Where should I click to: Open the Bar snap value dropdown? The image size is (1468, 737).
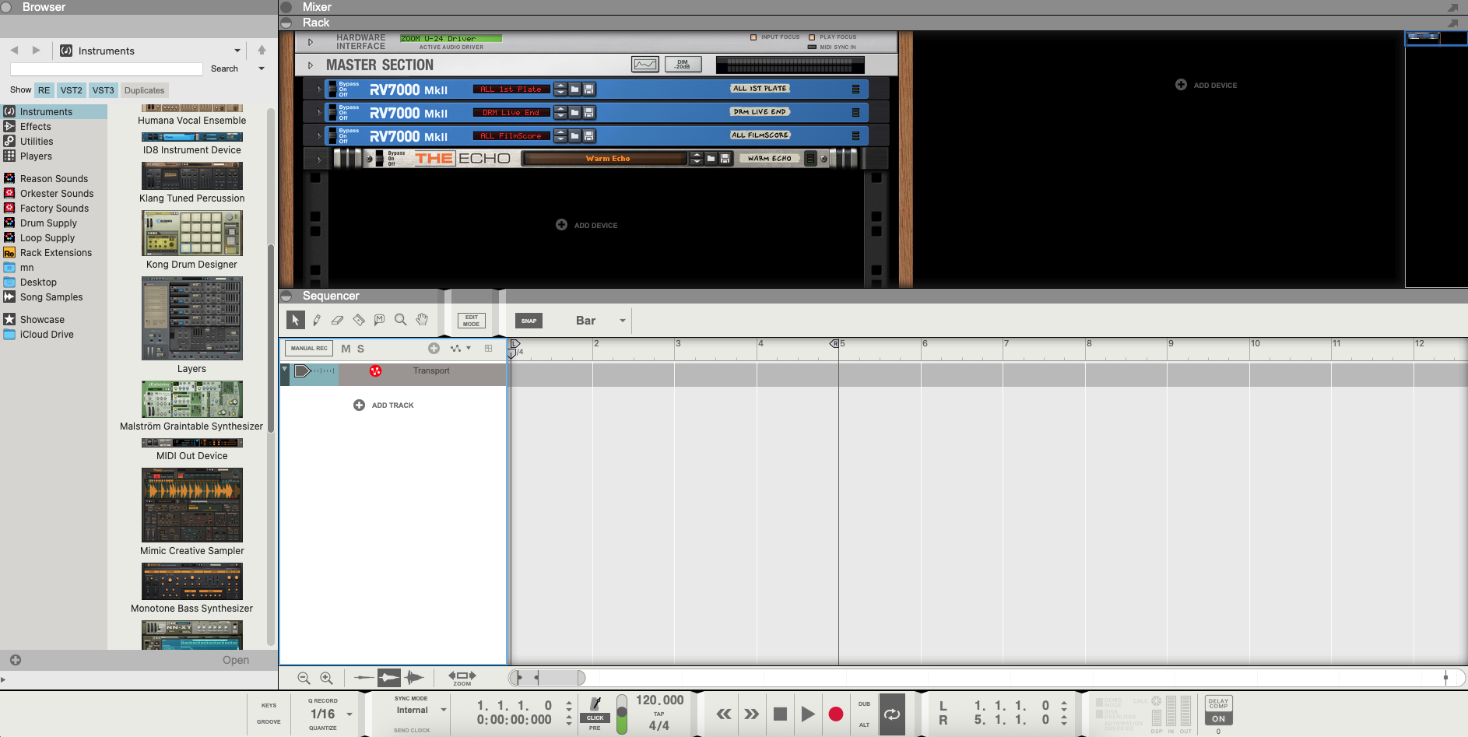coord(622,321)
